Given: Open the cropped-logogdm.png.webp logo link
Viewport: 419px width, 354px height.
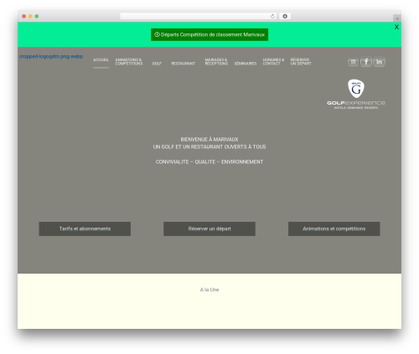Looking at the screenshot, I should click(51, 56).
